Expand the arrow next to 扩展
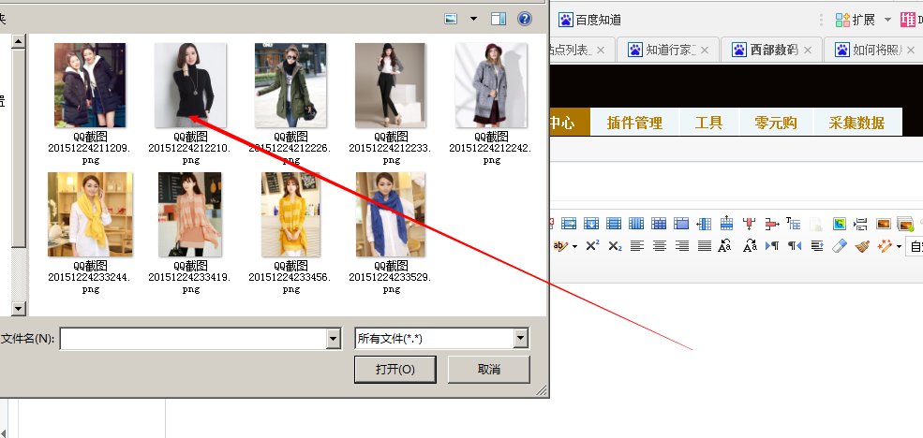 coord(887,20)
